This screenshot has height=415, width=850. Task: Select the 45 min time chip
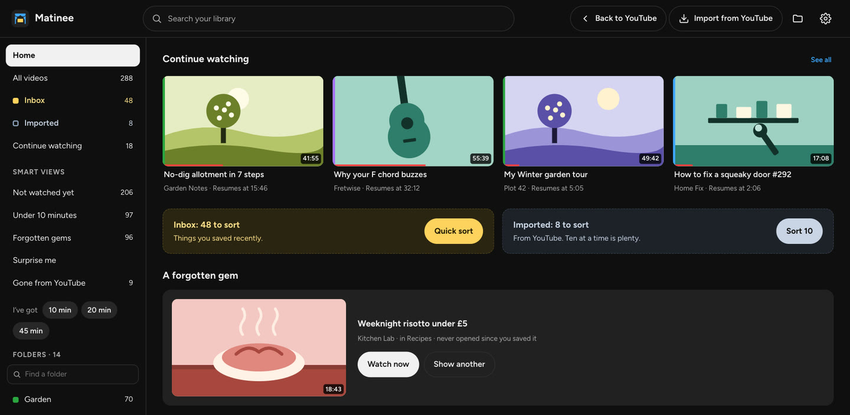[x=31, y=331]
